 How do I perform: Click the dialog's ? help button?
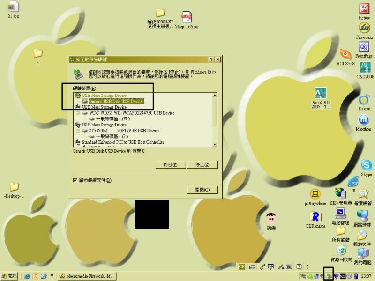211,59
